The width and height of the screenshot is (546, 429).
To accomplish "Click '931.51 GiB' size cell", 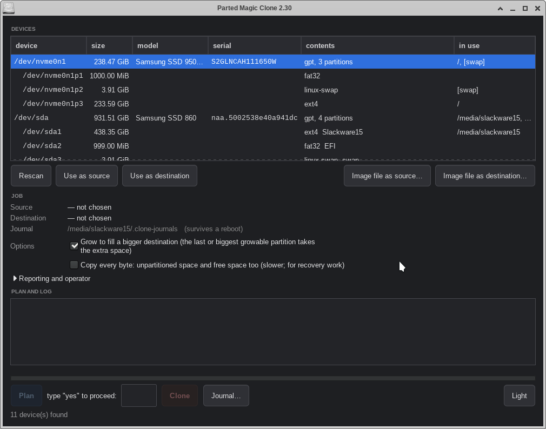I will (111, 118).
